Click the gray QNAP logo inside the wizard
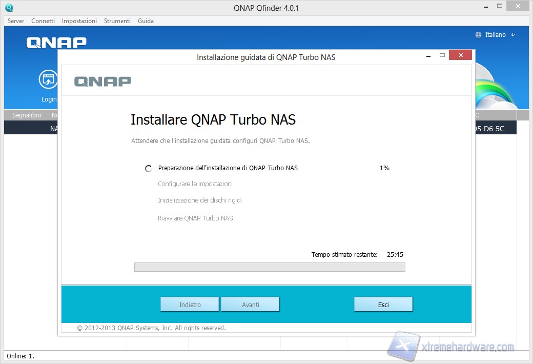 pyautogui.click(x=102, y=81)
